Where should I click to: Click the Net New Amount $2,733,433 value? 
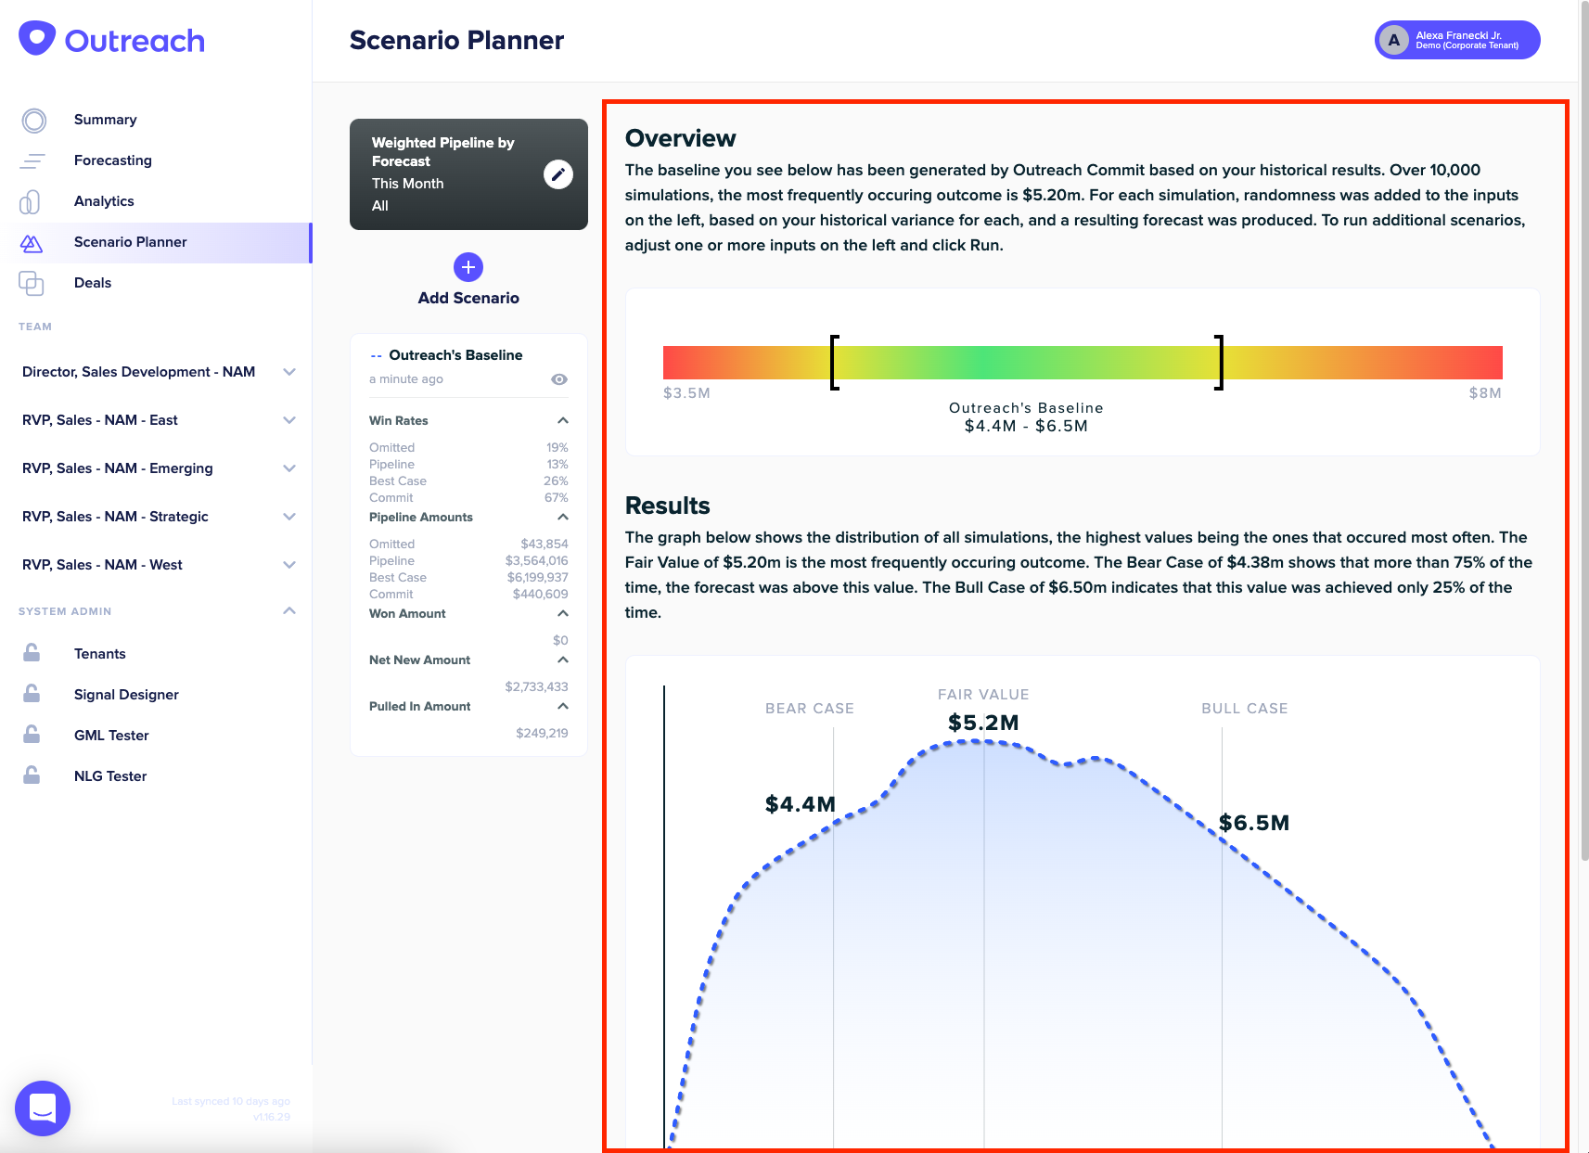[537, 687]
